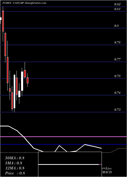
Task: Click the 0.8 price axis label
Action: click(x=117, y=26)
